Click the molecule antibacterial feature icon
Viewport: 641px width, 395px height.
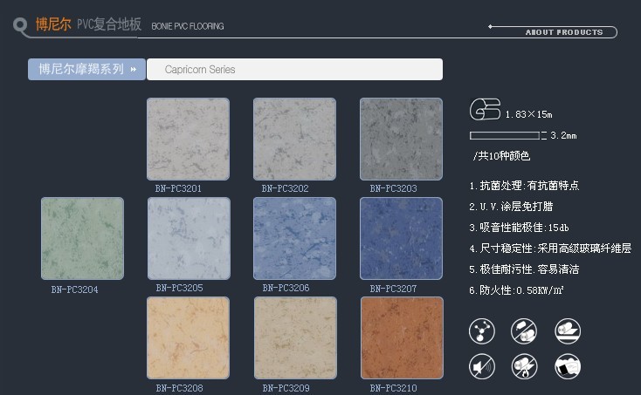[x=481, y=331]
